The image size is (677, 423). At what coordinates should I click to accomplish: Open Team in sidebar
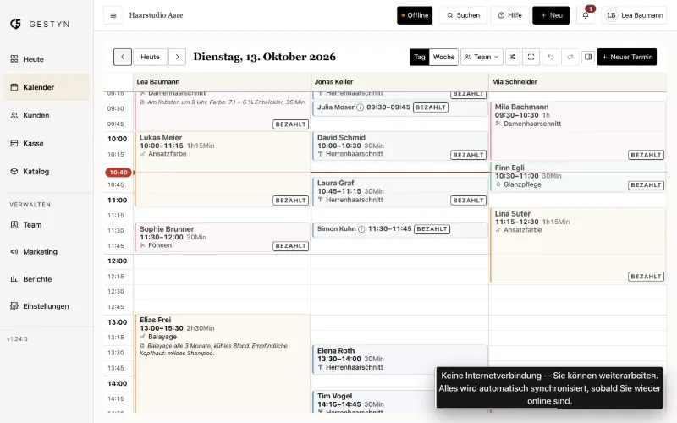point(47,225)
